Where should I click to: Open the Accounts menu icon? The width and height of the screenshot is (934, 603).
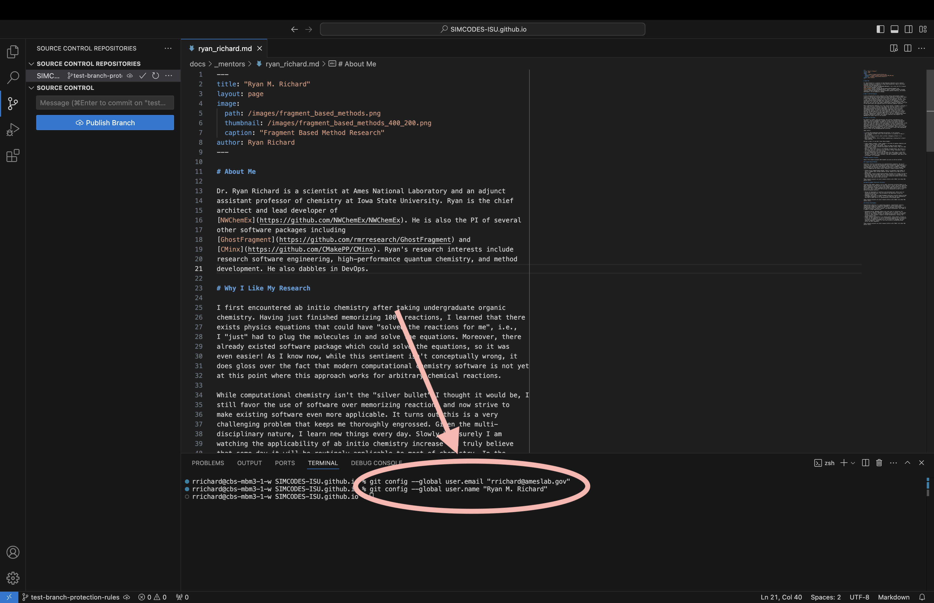tap(12, 552)
